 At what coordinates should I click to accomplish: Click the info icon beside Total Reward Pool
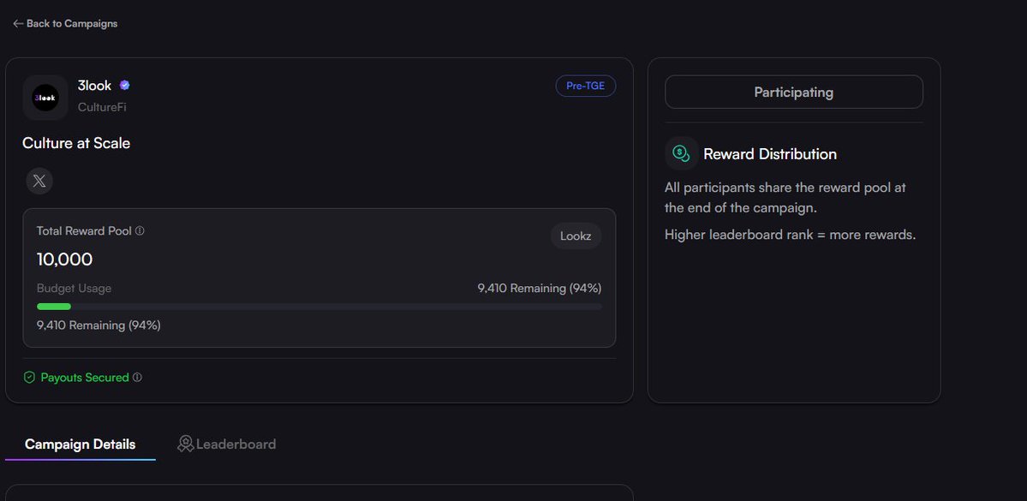(140, 230)
